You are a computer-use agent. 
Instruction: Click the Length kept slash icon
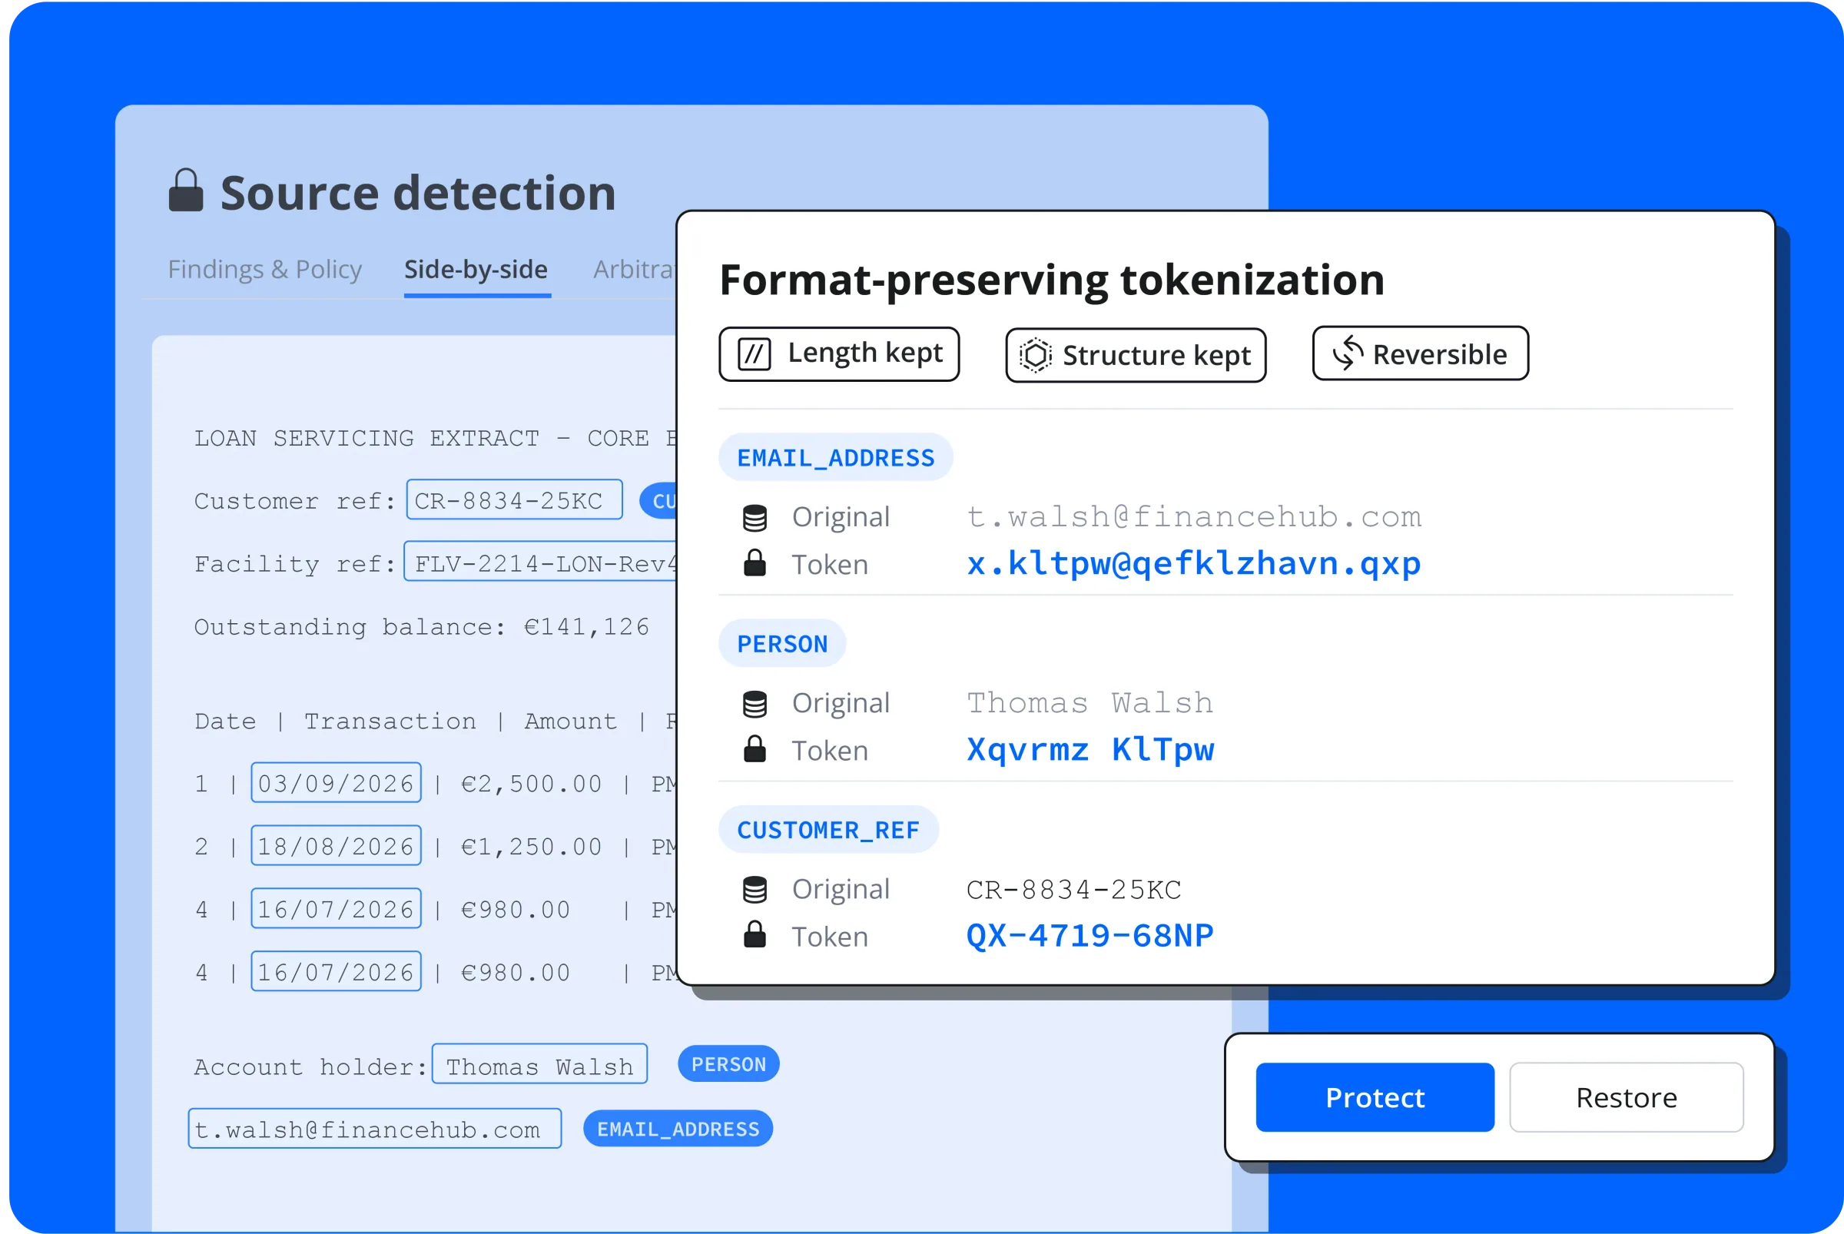click(754, 354)
